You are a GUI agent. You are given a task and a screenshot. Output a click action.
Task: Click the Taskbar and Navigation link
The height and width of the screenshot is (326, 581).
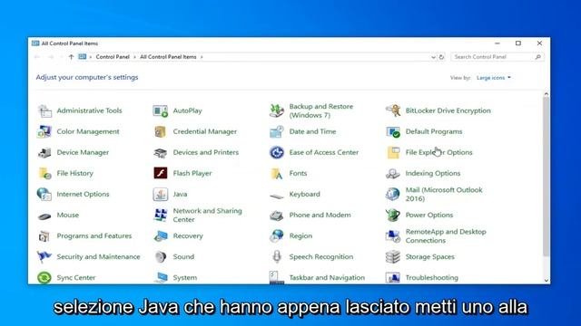[x=327, y=278]
